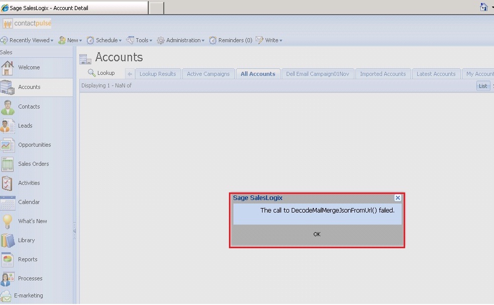The image size is (494, 305).
Task: Click the Library books icon
Action: point(8,241)
